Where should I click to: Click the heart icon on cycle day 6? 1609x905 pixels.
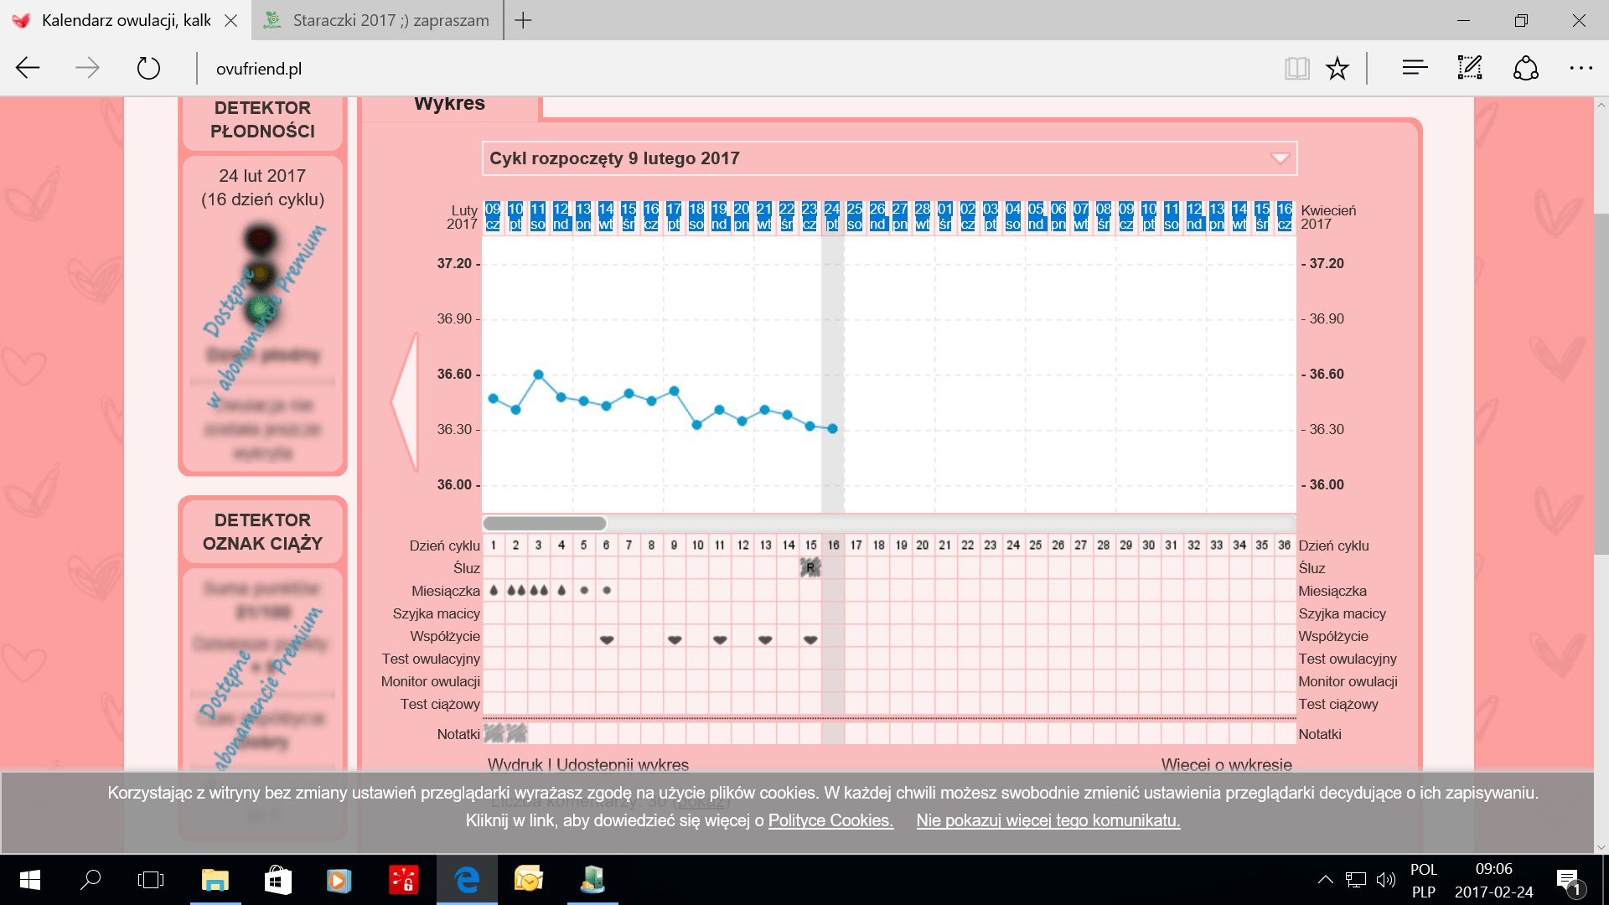click(607, 639)
